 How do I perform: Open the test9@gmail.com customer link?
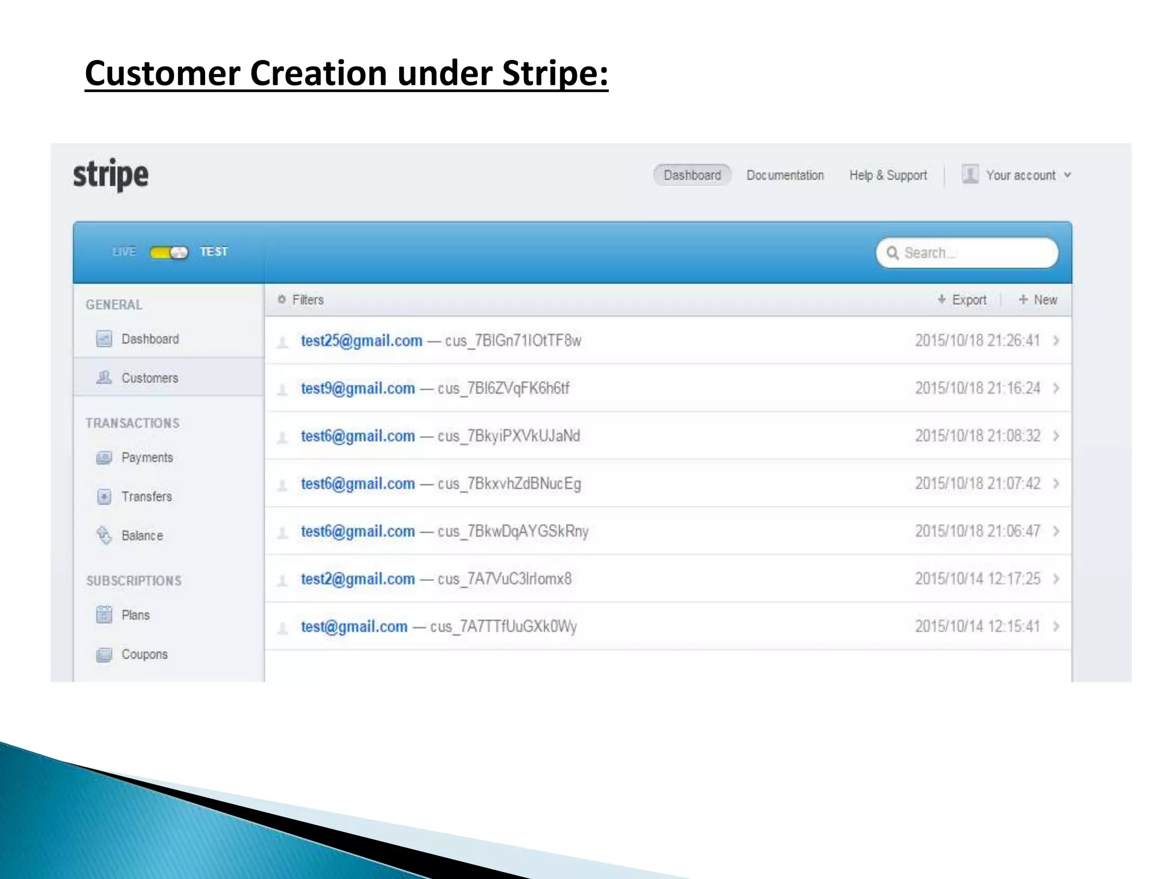[x=358, y=388]
